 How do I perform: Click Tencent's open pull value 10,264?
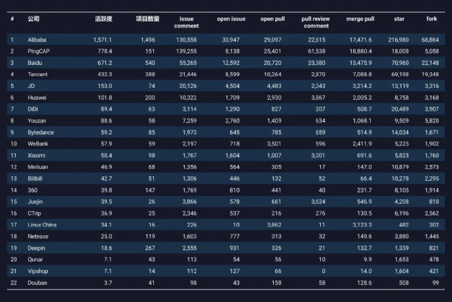click(273, 74)
